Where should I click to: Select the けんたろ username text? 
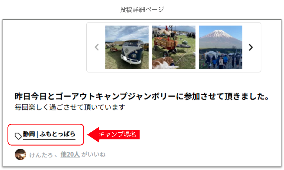[41, 155]
